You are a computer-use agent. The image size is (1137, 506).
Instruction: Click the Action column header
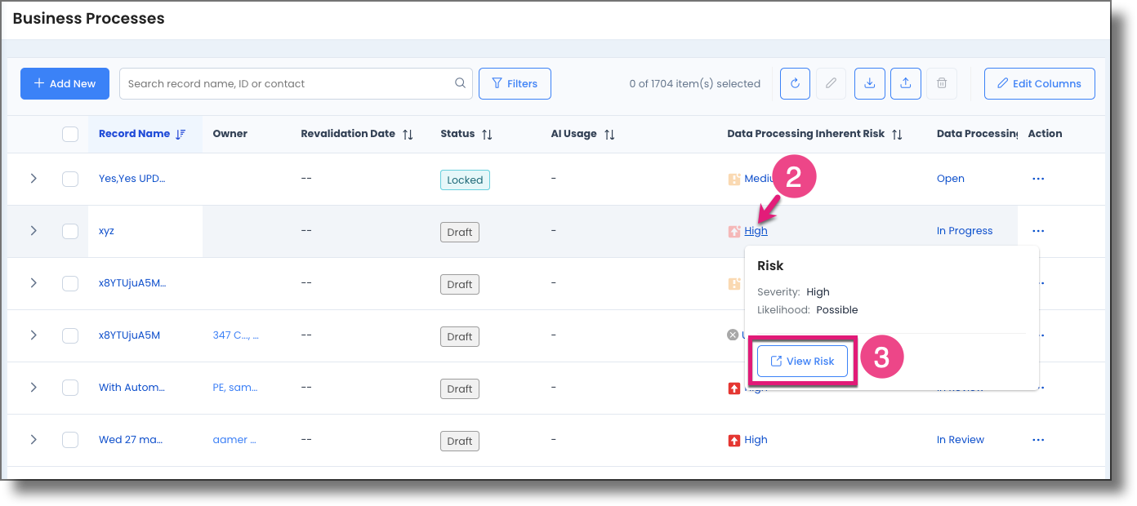point(1045,134)
